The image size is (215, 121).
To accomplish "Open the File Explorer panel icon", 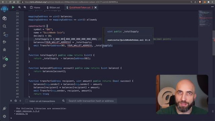I will 4,18.
